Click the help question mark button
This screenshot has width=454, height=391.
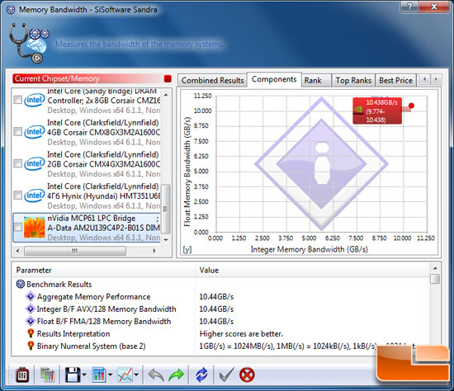click(409, 7)
